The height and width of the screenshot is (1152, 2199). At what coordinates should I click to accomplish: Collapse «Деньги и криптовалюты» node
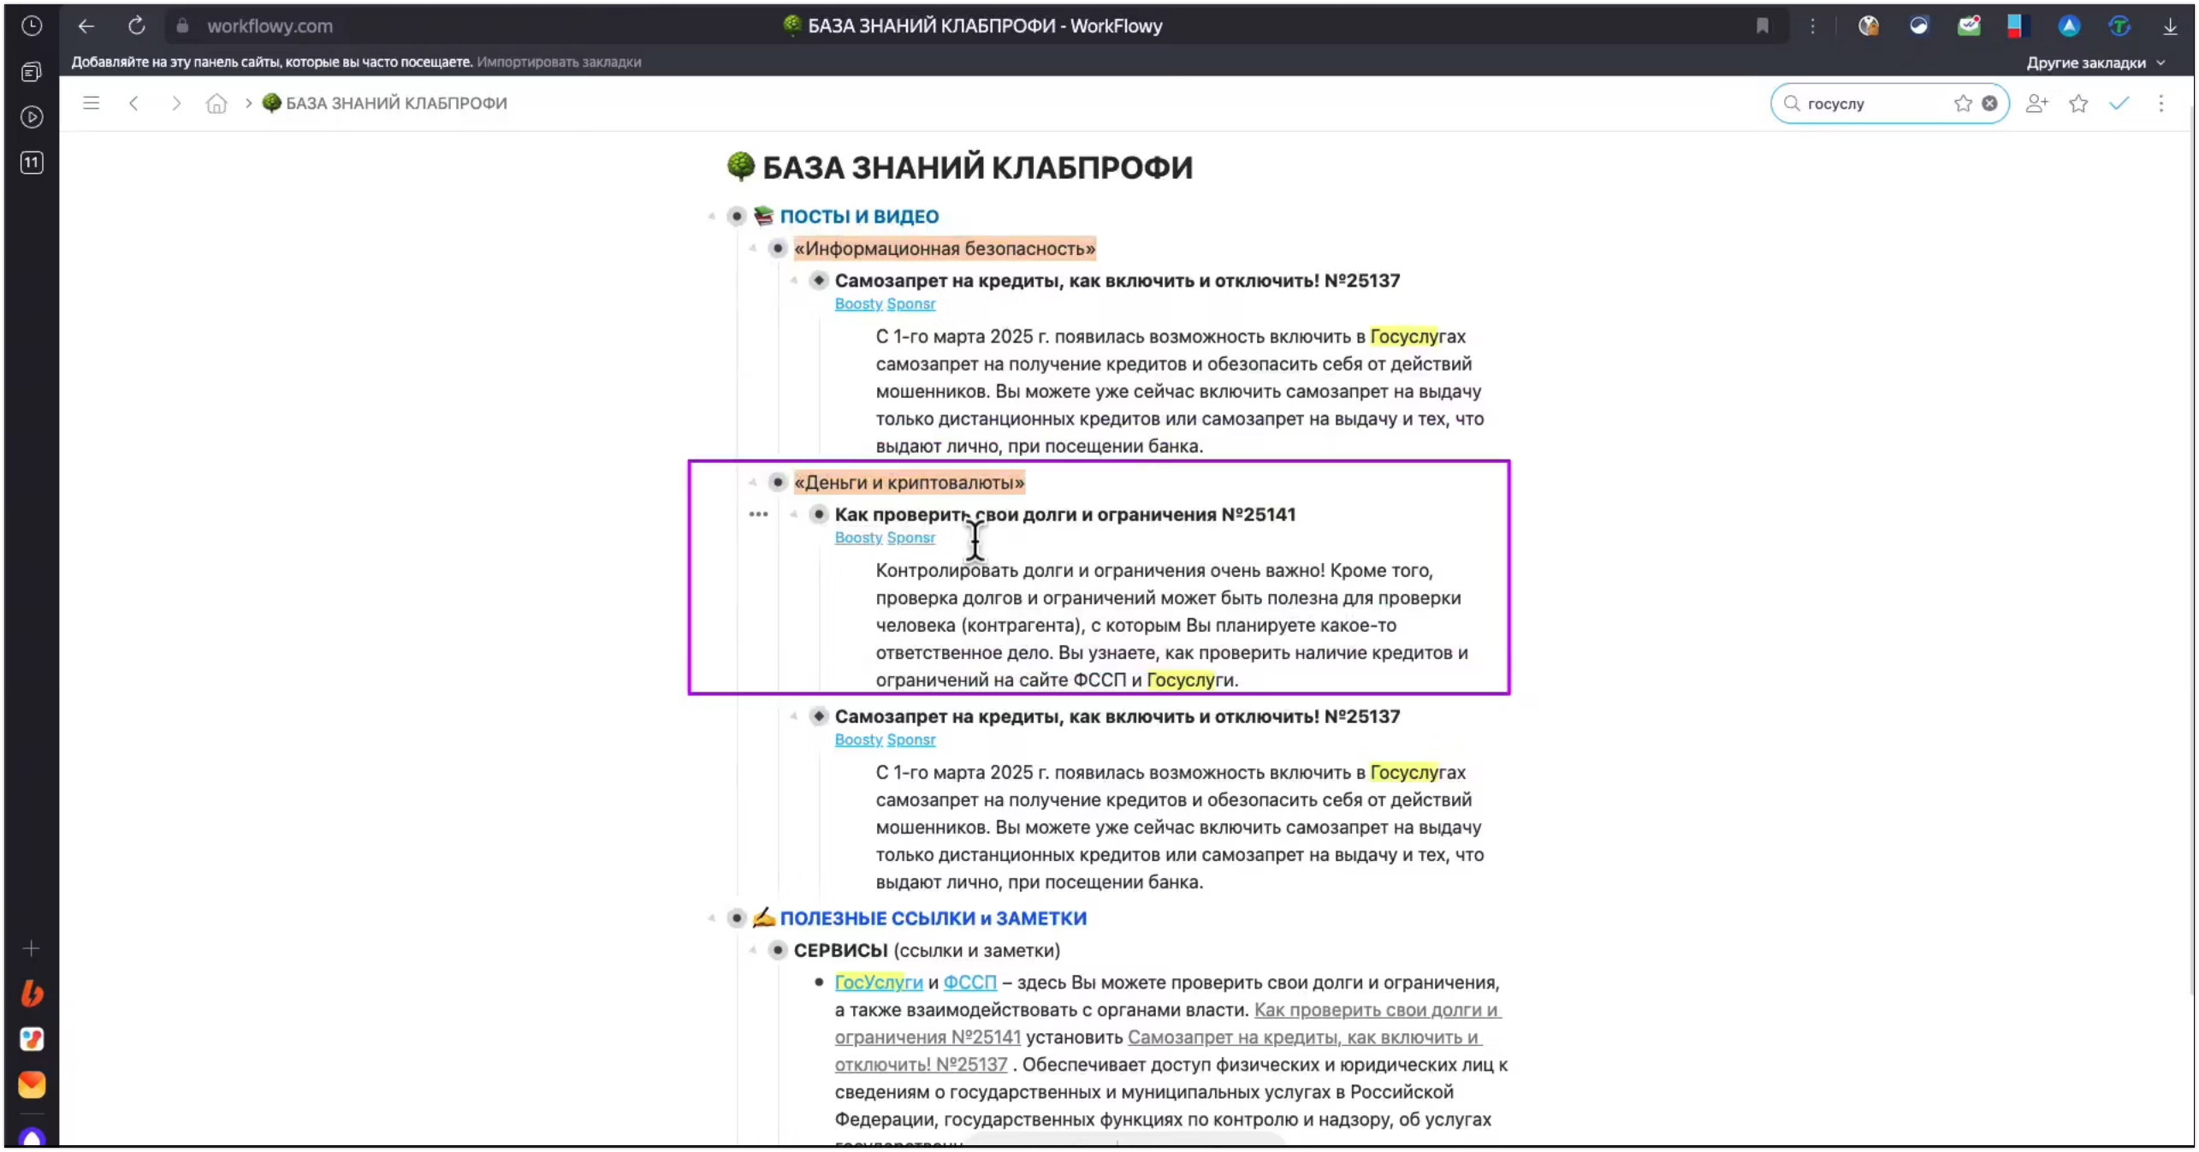[x=753, y=483]
